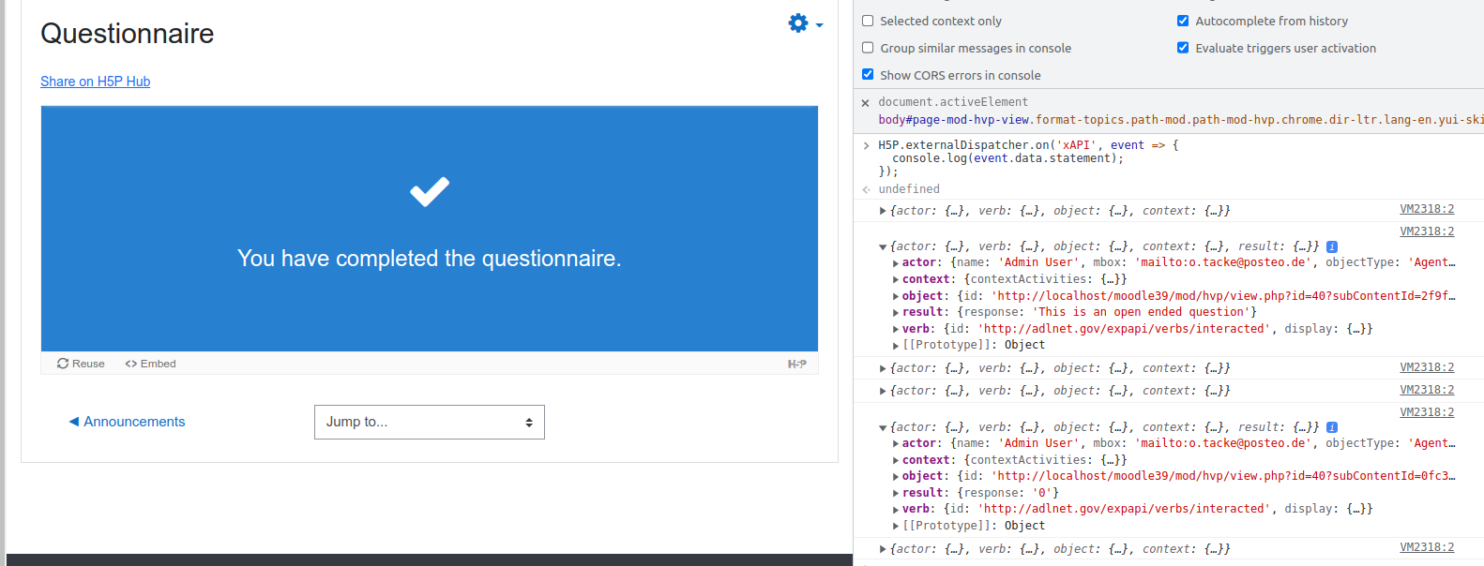
Task: Disable Autocomplete from history
Action: coord(1183,21)
